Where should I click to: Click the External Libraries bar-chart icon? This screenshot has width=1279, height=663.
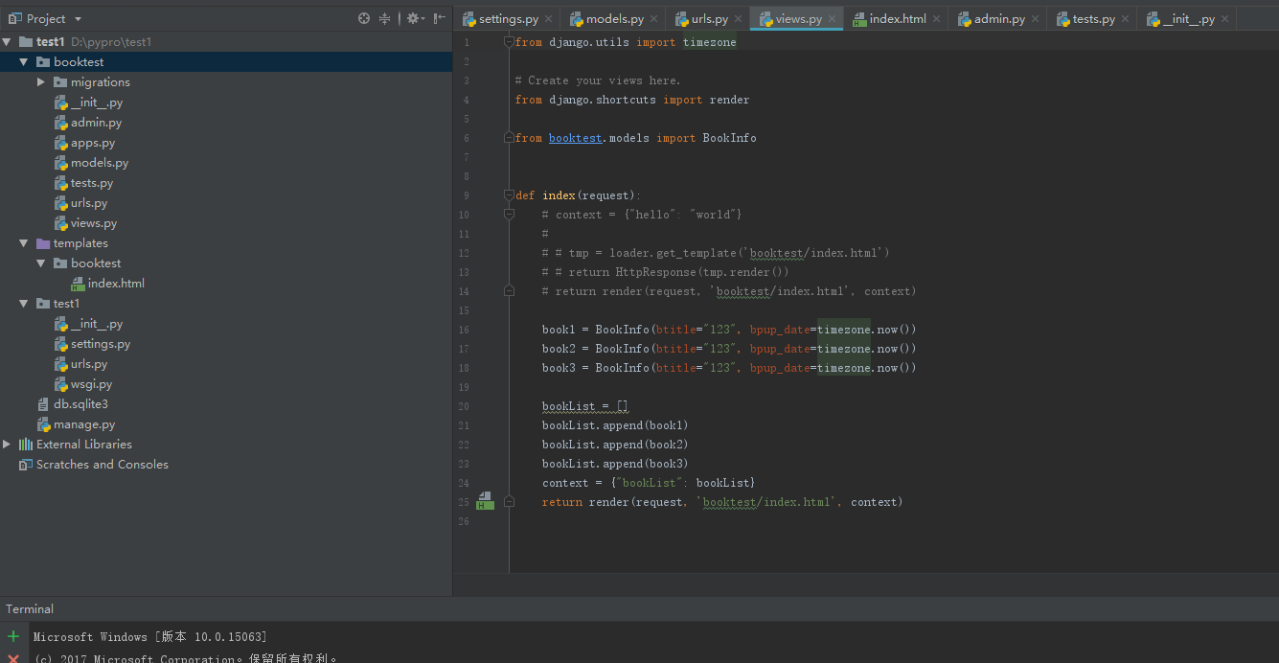(26, 445)
